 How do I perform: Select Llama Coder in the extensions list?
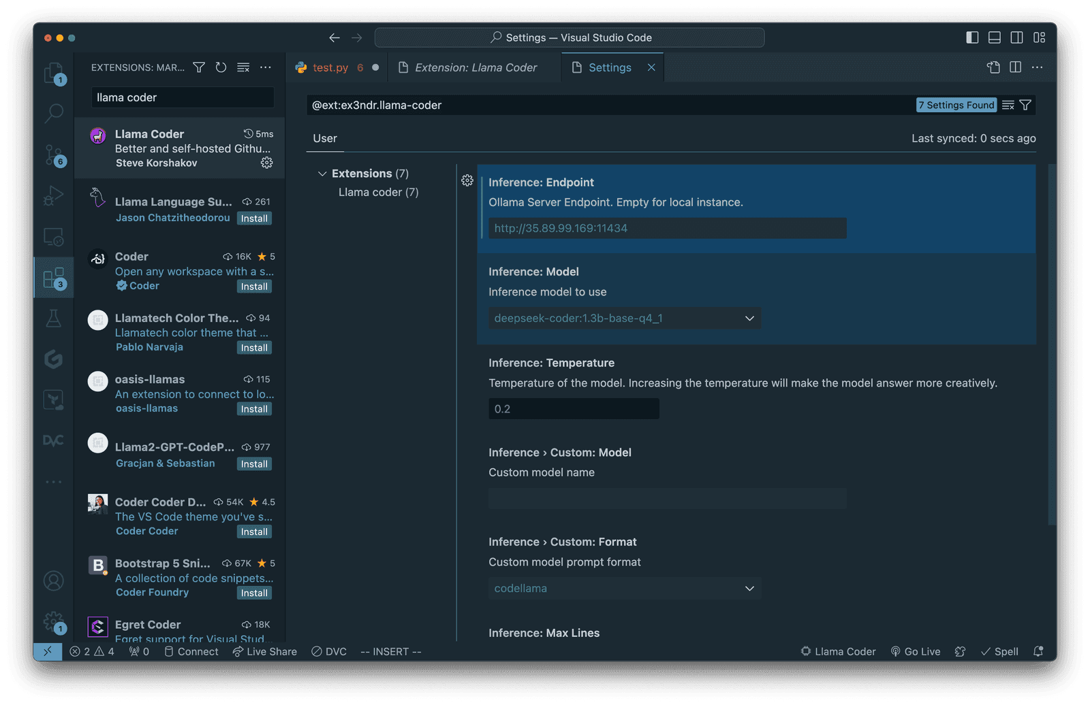click(x=180, y=148)
